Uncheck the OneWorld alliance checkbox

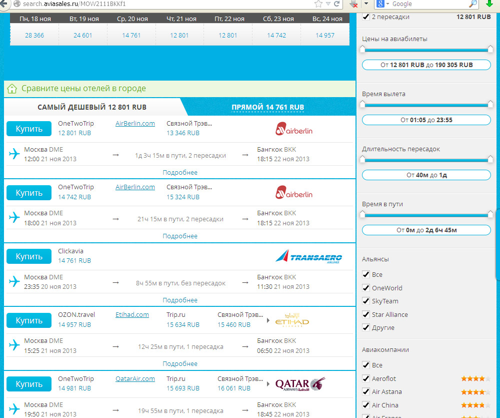click(366, 288)
